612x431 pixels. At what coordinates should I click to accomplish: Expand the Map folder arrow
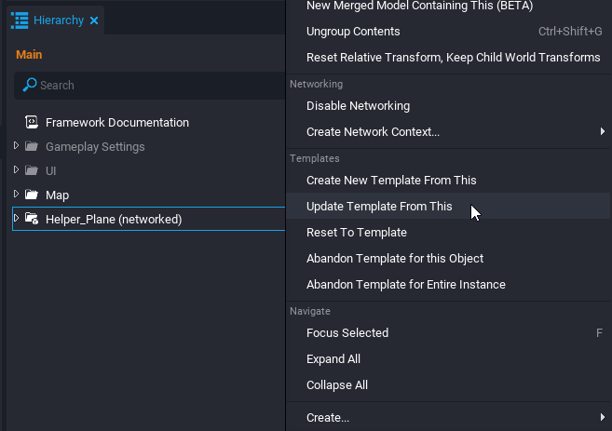[x=16, y=195]
